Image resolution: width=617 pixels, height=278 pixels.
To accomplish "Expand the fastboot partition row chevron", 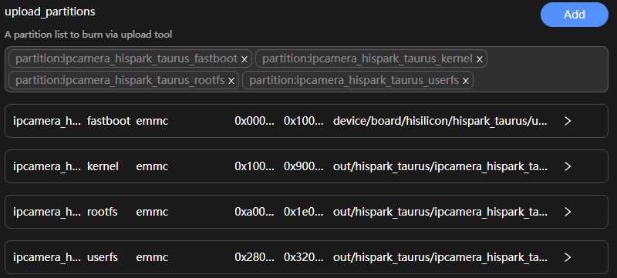I will pyautogui.click(x=568, y=121).
